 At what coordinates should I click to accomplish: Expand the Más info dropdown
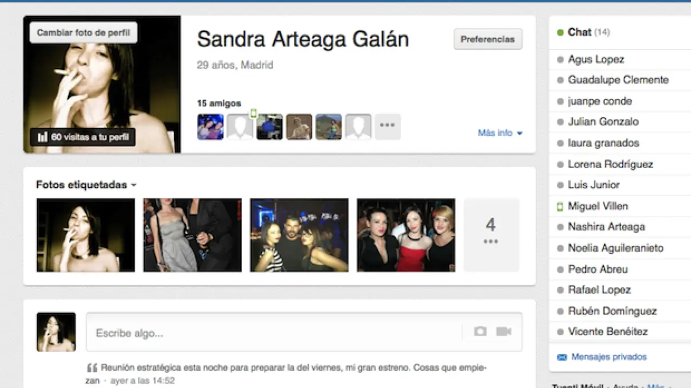tap(500, 133)
